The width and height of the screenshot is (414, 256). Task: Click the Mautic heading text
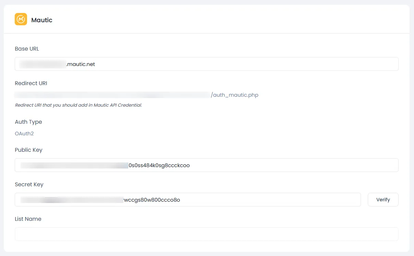point(42,20)
